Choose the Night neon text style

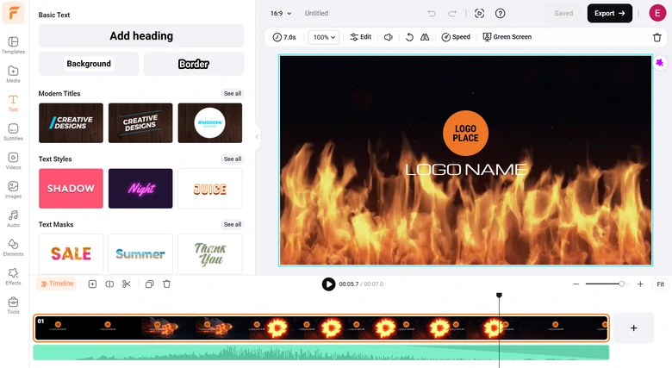140,188
